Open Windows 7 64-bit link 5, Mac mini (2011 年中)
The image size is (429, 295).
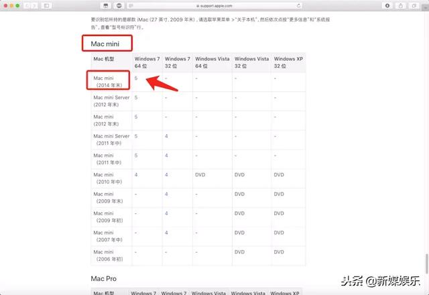136,156
